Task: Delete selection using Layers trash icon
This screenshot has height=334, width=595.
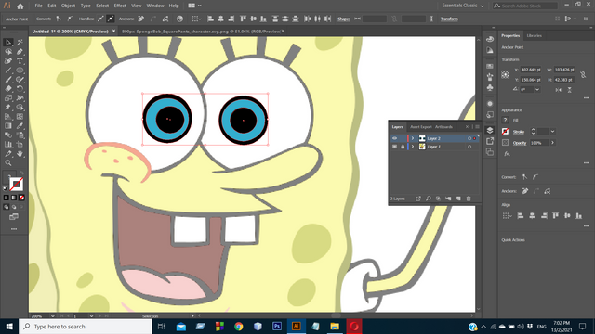Action: point(469,199)
